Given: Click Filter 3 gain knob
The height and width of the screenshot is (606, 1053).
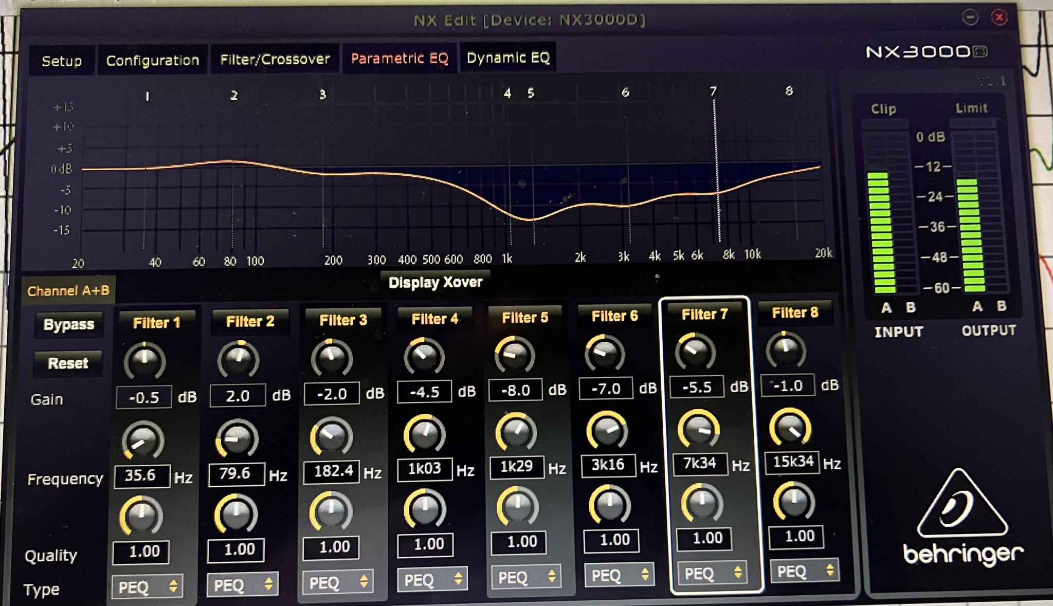Looking at the screenshot, I should 332,357.
